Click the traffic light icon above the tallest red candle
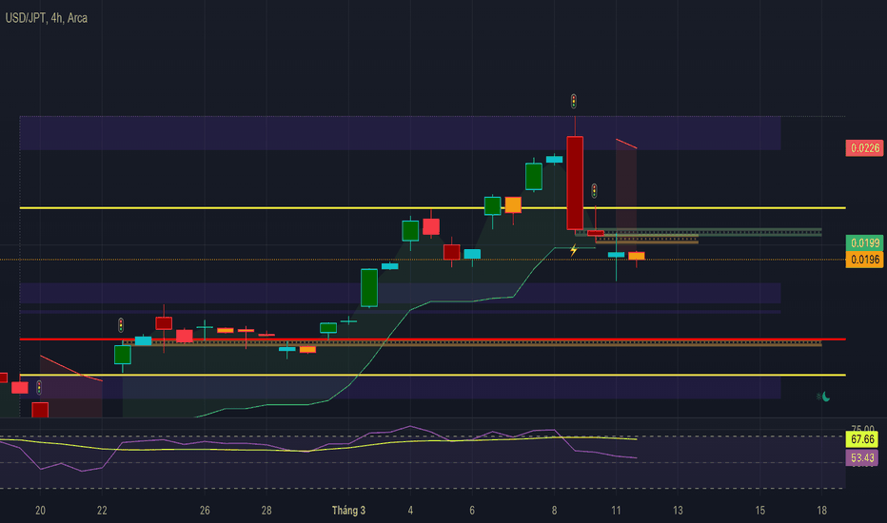 (x=574, y=100)
